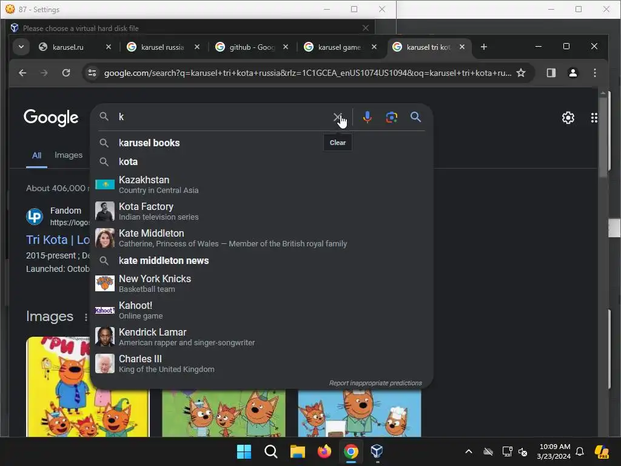Viewport: 621px width, 466px height.
Task: Open Chrome three-dot menu
Action: tap(594, 73)
